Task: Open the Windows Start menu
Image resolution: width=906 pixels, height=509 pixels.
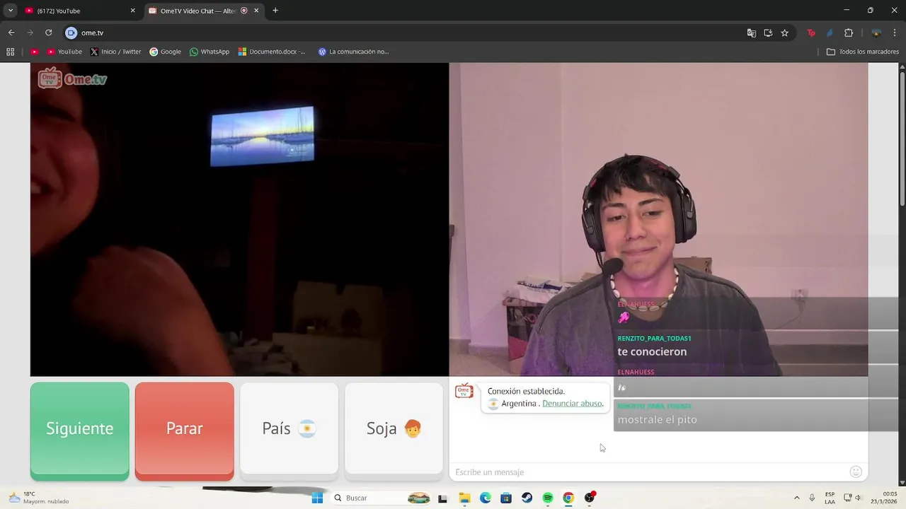Action: [317, 498]
